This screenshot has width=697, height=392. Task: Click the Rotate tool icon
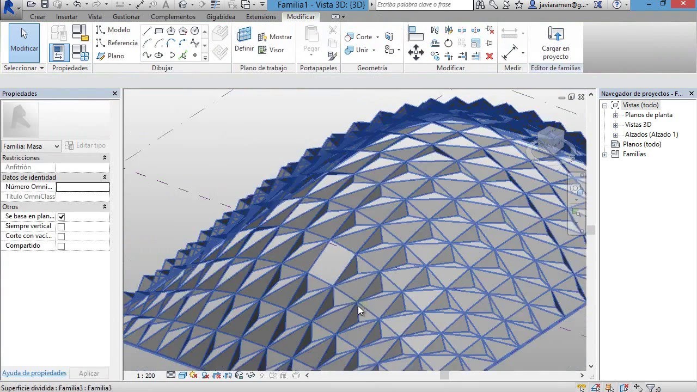coord(448,43)
